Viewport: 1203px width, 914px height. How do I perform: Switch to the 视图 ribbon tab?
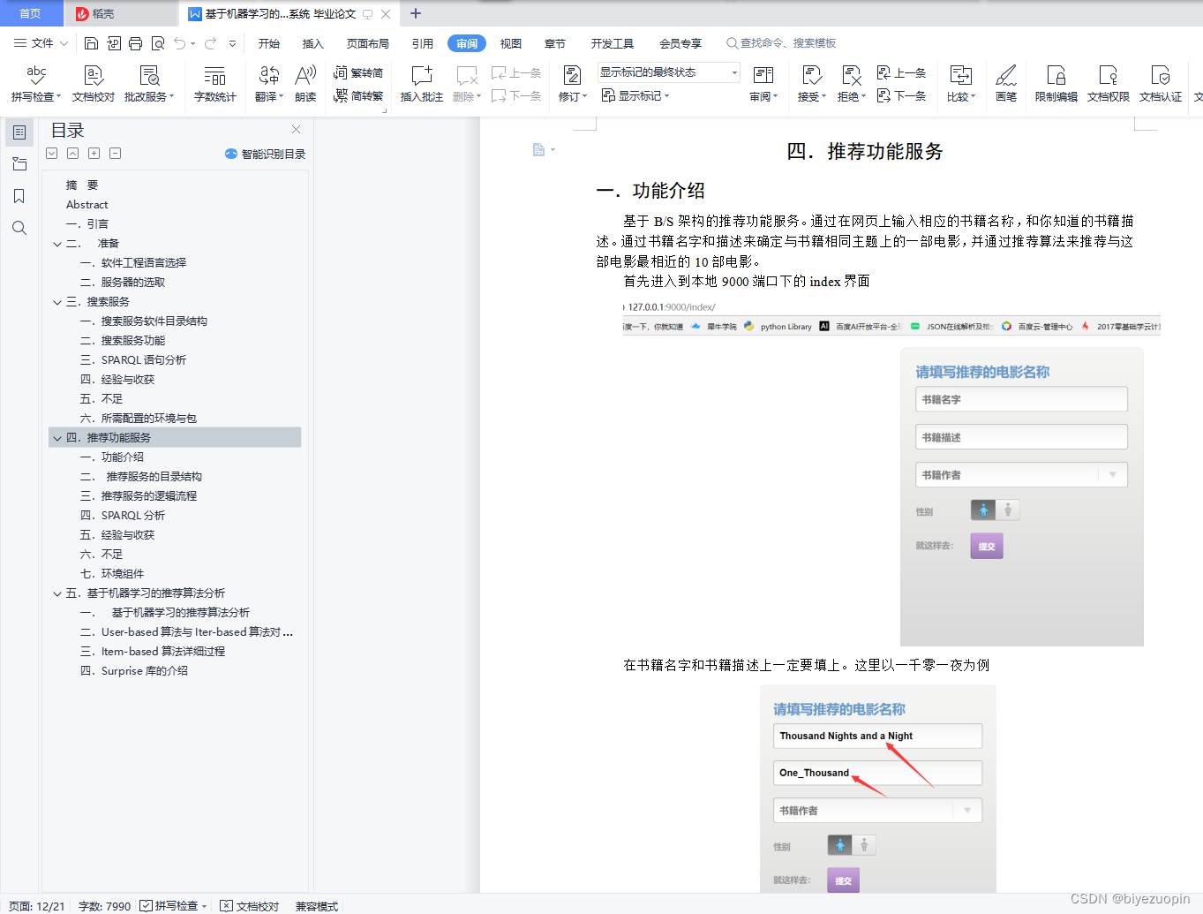(510, 42)
